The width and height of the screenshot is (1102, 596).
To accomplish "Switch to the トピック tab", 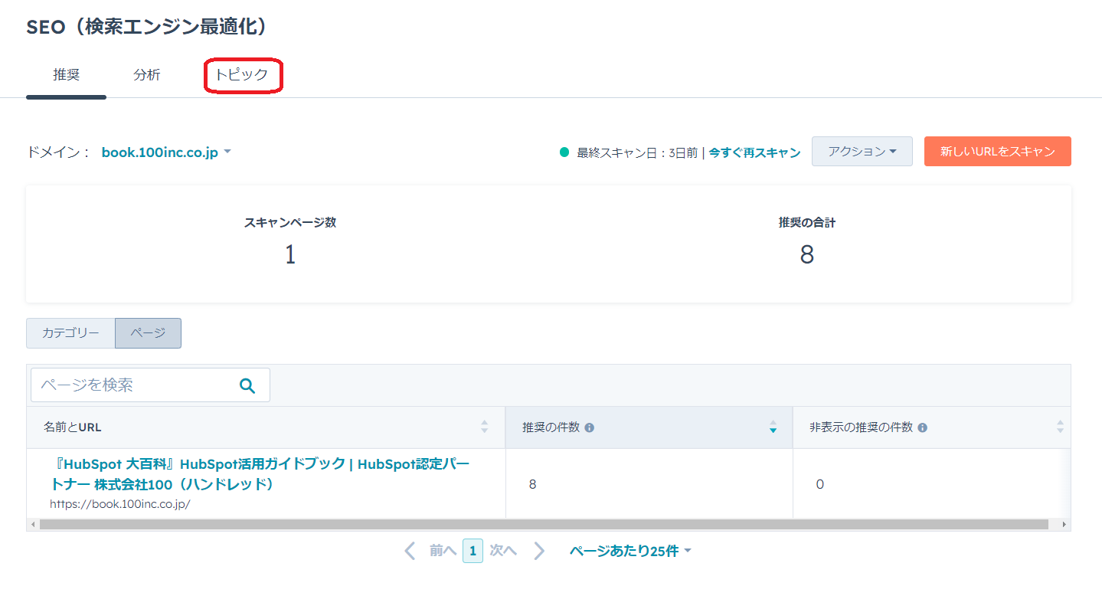I will pyautogui.click(x=241, y=75).
